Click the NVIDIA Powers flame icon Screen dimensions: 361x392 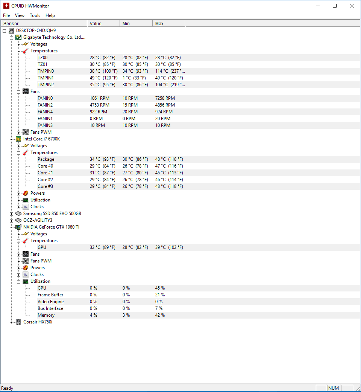(26, 268)
